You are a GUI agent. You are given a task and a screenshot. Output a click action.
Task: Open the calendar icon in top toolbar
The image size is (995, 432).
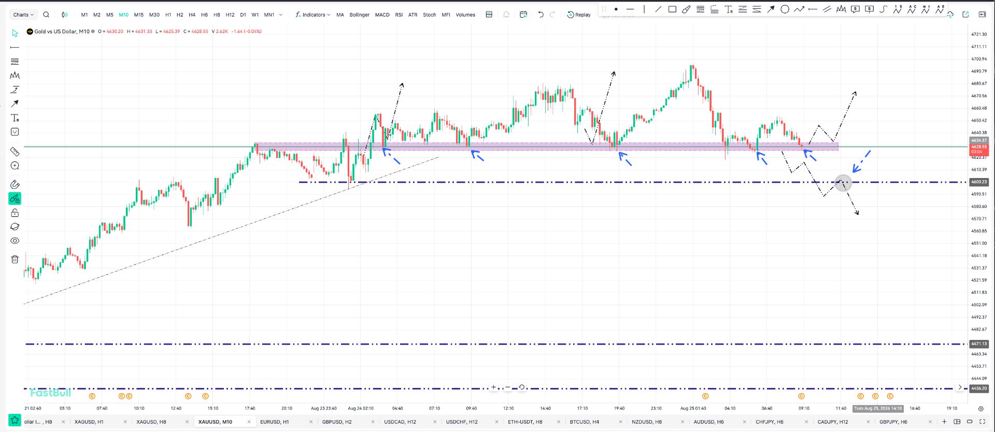coord(523,14)
